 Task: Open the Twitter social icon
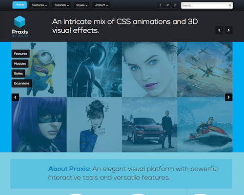point(167,5)
